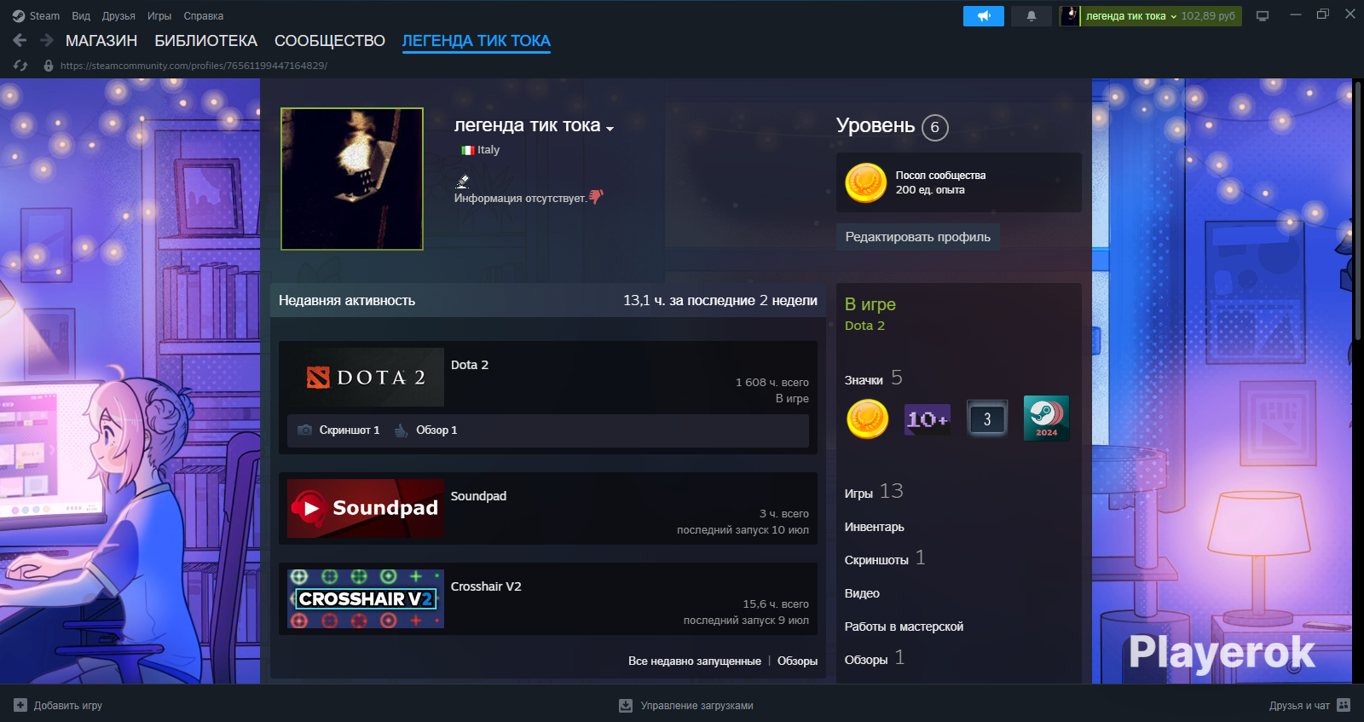The width and height of the screenshot is (1364, 722).
Task: Open the Crosshair V2 thumbnail
Action: (366, 599)
